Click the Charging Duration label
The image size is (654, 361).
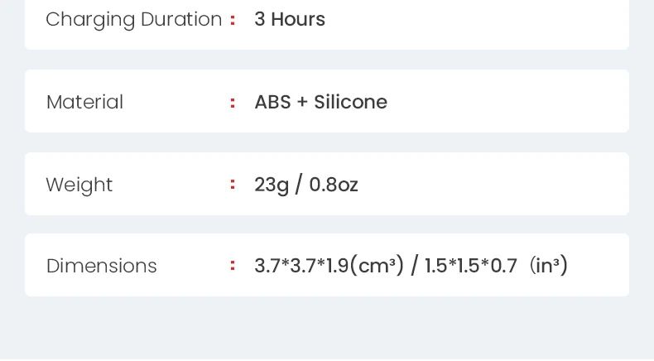(134, 20)
